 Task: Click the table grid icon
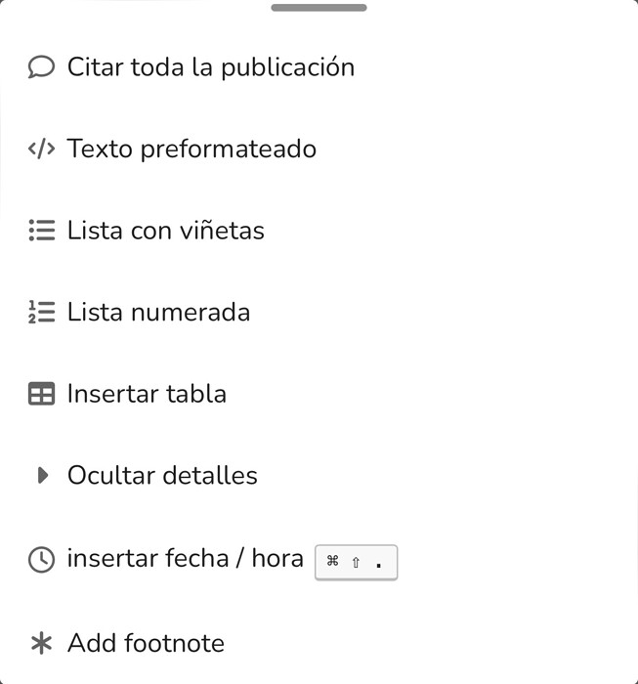tap(41, 394)
